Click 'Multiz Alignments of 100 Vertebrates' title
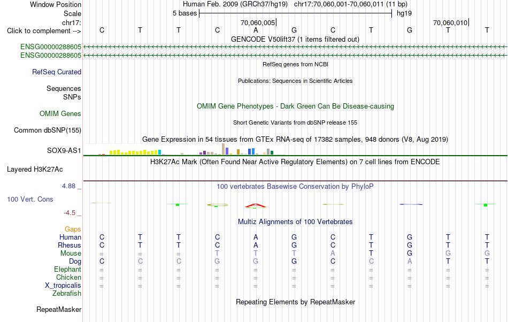 click(295, 221)
